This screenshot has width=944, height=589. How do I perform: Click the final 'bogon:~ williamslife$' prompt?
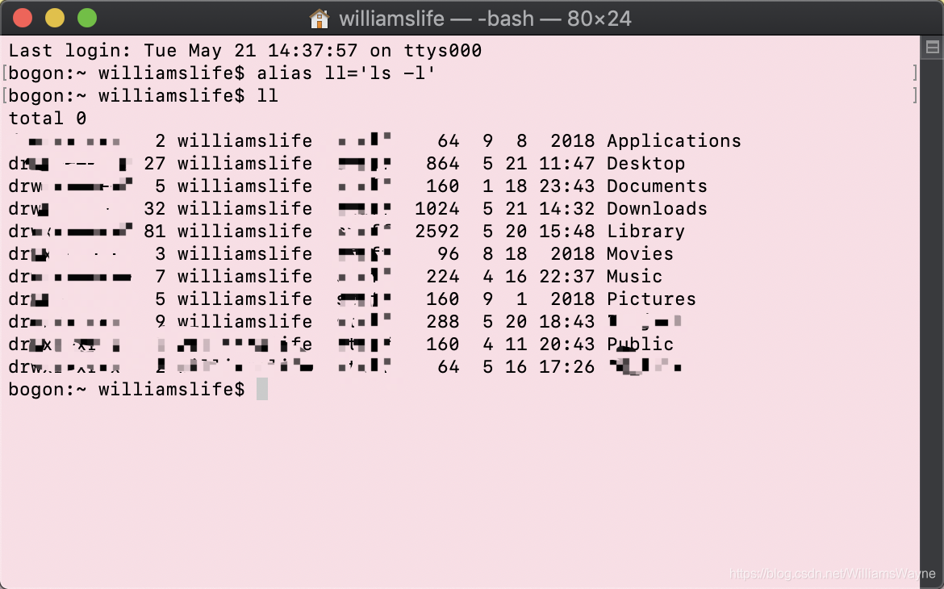(127, 390)
